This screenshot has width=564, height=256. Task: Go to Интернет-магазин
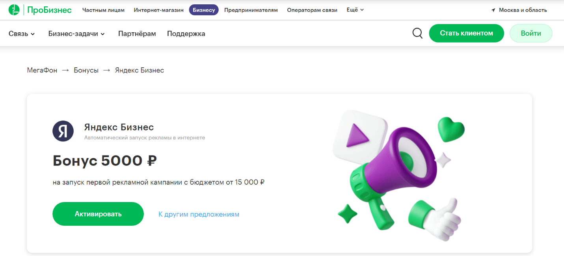[159, 10]
